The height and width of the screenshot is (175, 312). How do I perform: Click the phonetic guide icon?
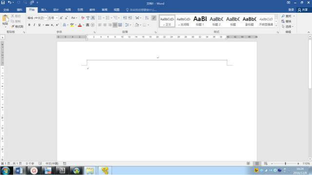tap(88, 18)
